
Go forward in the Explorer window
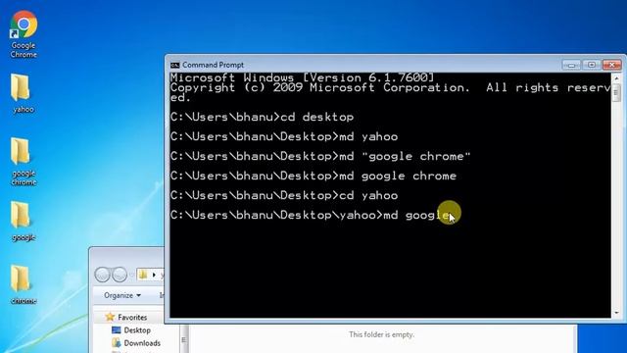[x=120, y=275]
